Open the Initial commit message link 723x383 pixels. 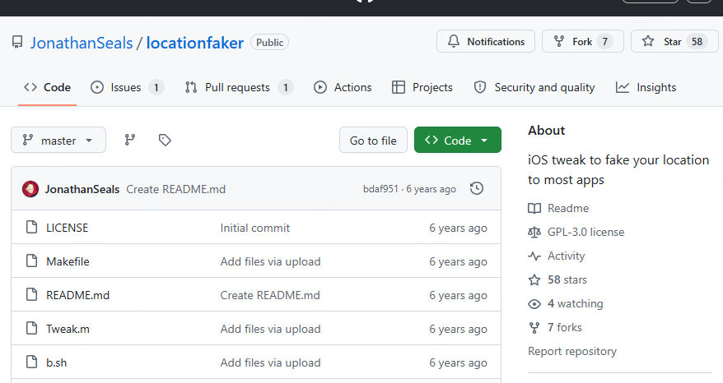255,228
